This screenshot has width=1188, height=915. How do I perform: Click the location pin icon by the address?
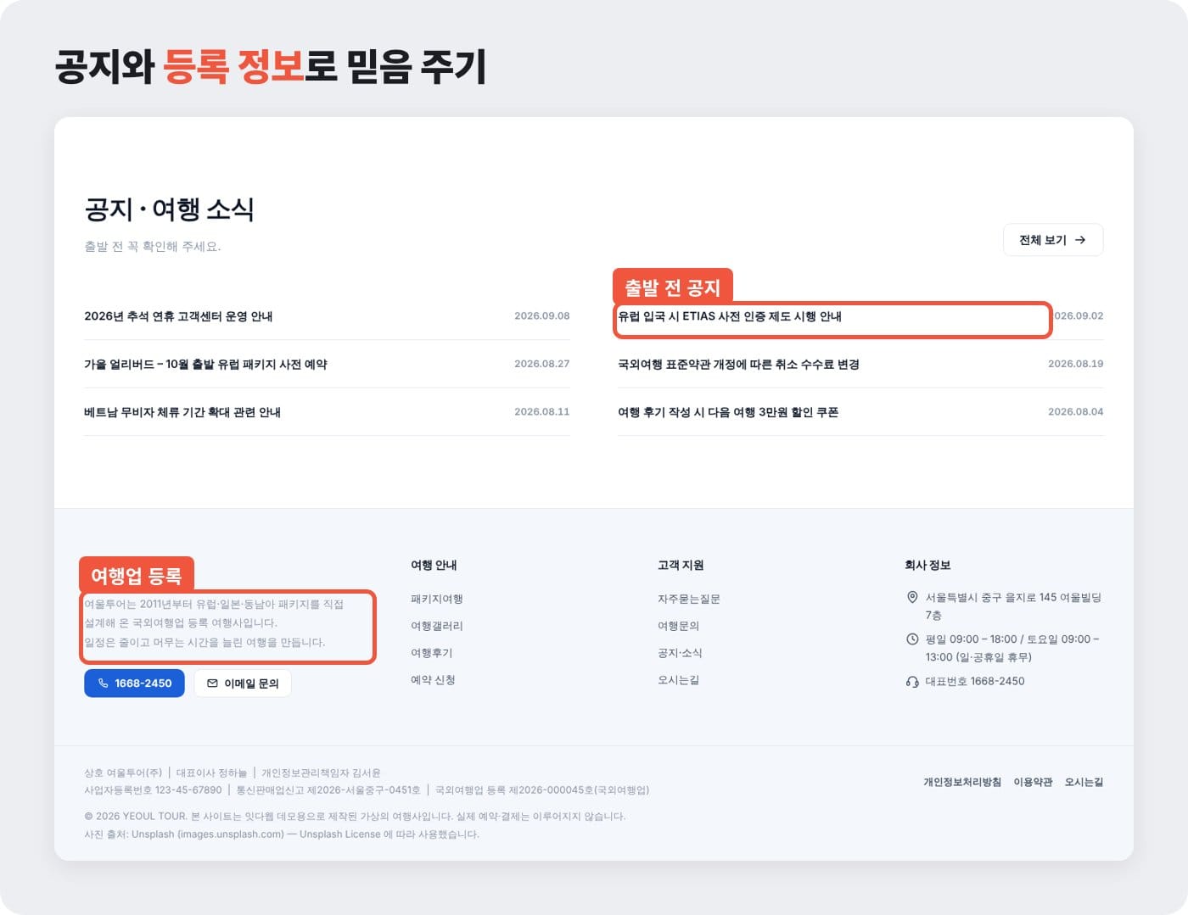pyautogui.click(x=912, y=597)
